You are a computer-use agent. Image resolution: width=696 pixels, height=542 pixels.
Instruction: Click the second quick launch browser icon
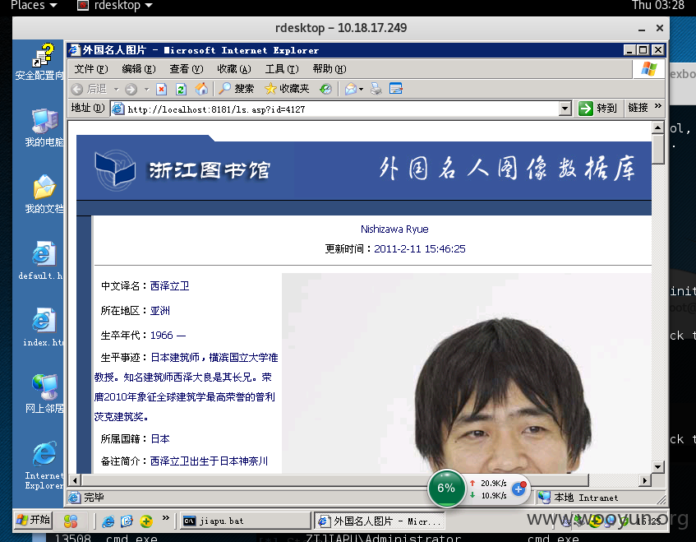pyautogui.click(x=127, y=521)
